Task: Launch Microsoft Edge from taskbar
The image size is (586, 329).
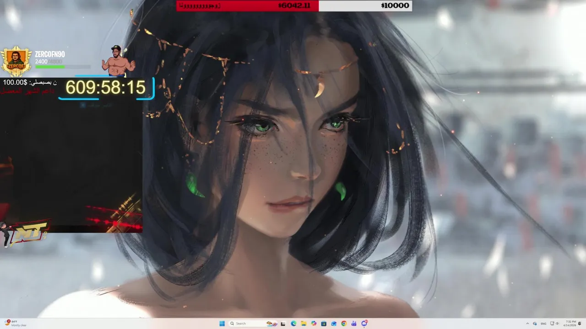Action: click(293, 324)
